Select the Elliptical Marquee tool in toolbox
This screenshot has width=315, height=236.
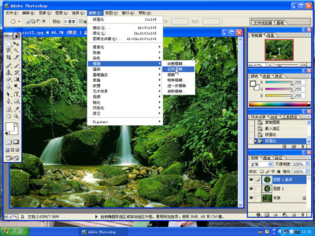[9, 44]
